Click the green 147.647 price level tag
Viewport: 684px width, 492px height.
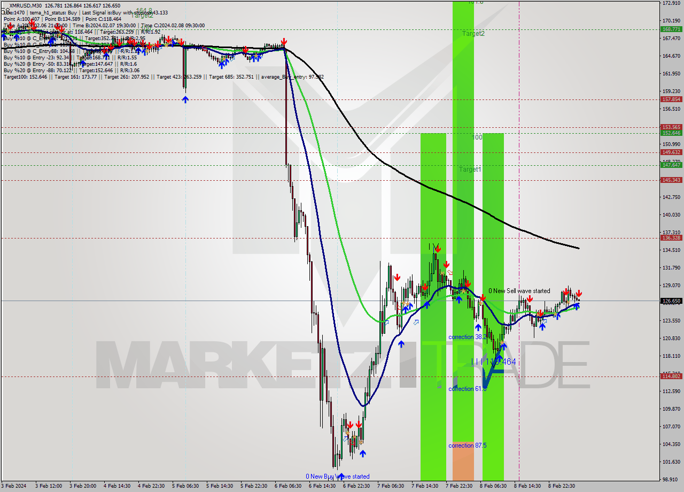[671, 165]
